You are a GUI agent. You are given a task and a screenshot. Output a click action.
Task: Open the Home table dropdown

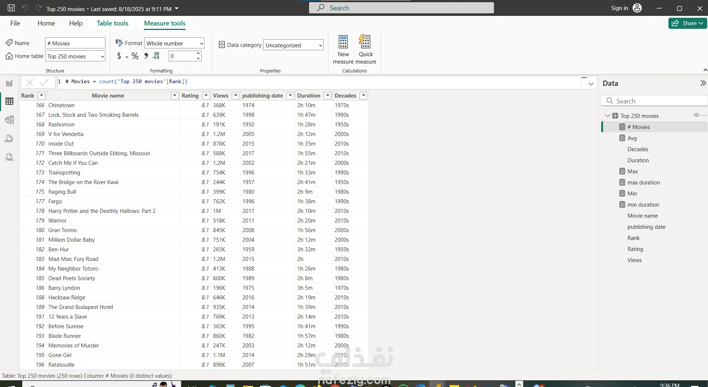click(x=75, y=56)
